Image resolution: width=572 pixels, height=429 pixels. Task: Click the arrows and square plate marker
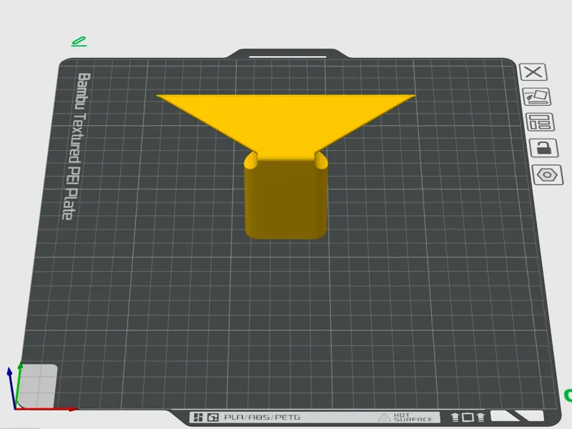468,417
